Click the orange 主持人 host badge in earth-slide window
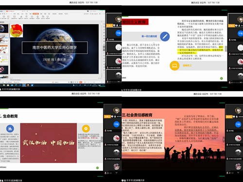Viewport: 243px width, 182px height. click(109, 25)
